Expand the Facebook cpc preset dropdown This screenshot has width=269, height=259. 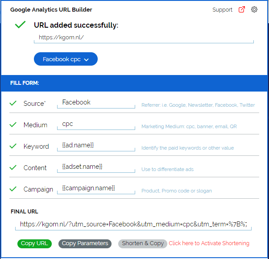(x=66, y=59)
